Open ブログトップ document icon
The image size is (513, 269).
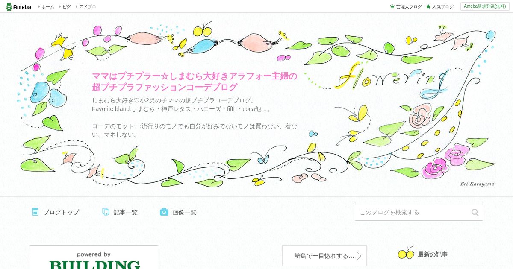(35, 212)
